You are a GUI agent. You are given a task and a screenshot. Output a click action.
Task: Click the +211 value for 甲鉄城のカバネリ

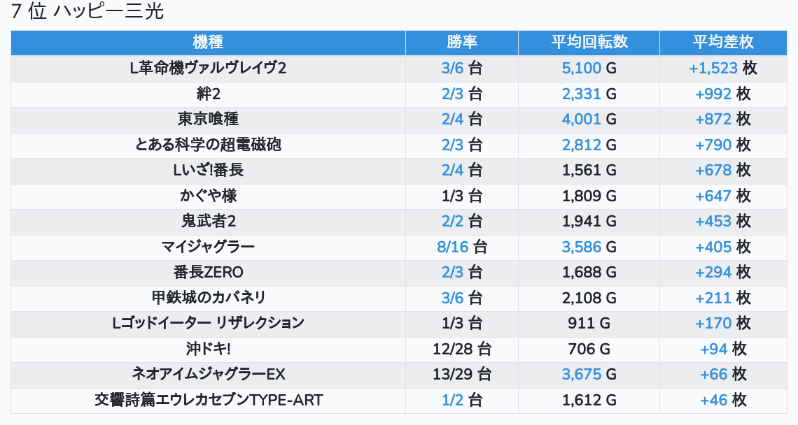713,298
